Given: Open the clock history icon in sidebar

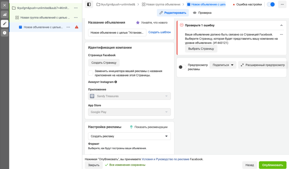Looking at the screenshot, I should pyautogui.click(x=5, y=33).
